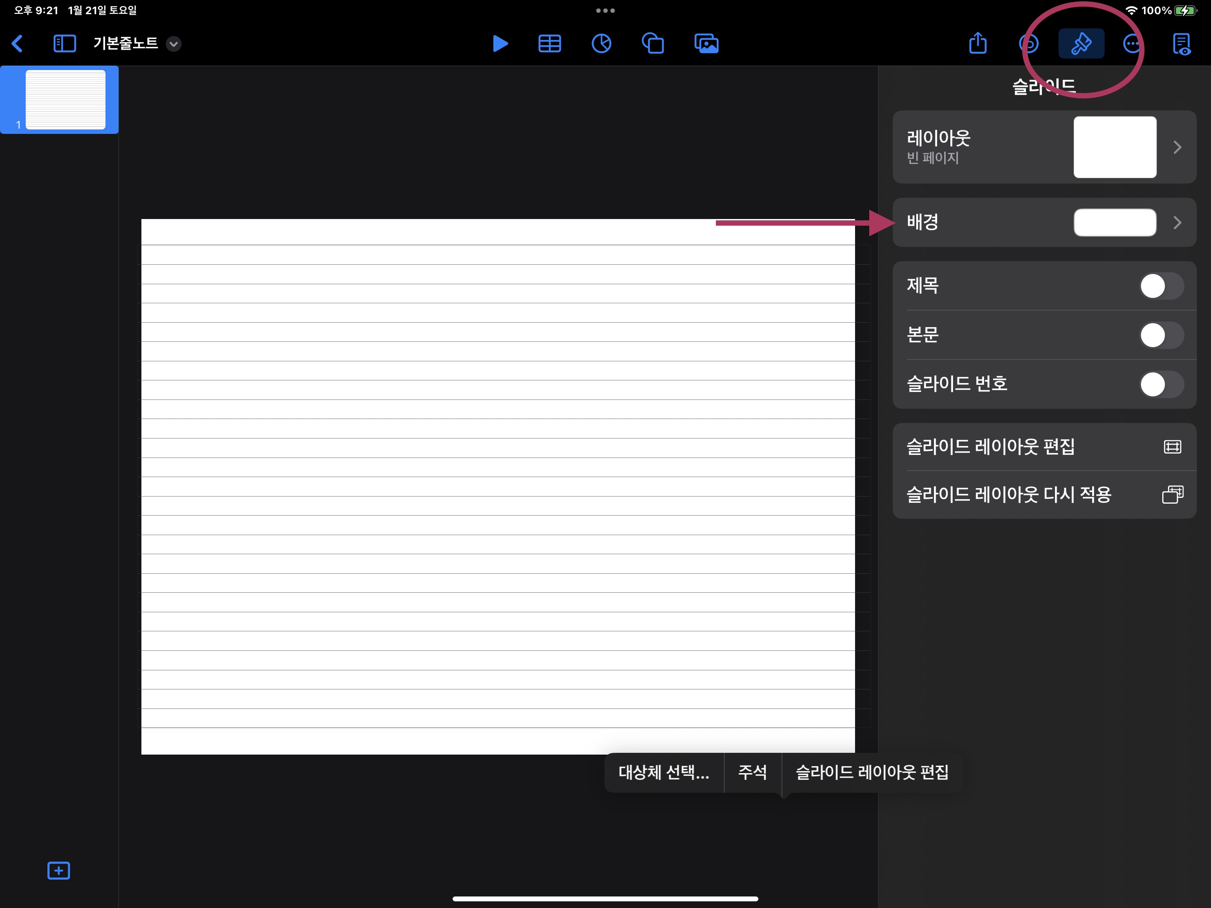
Task: Tap 슬라이드 레이아웃 편집 in the side panel
Action: click(1044, 447)
